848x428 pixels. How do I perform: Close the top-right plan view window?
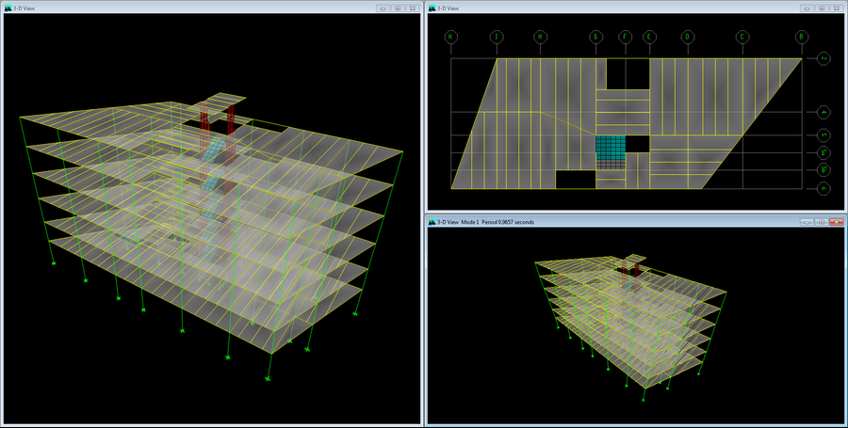pyautogui.click(x=836, y=8)
